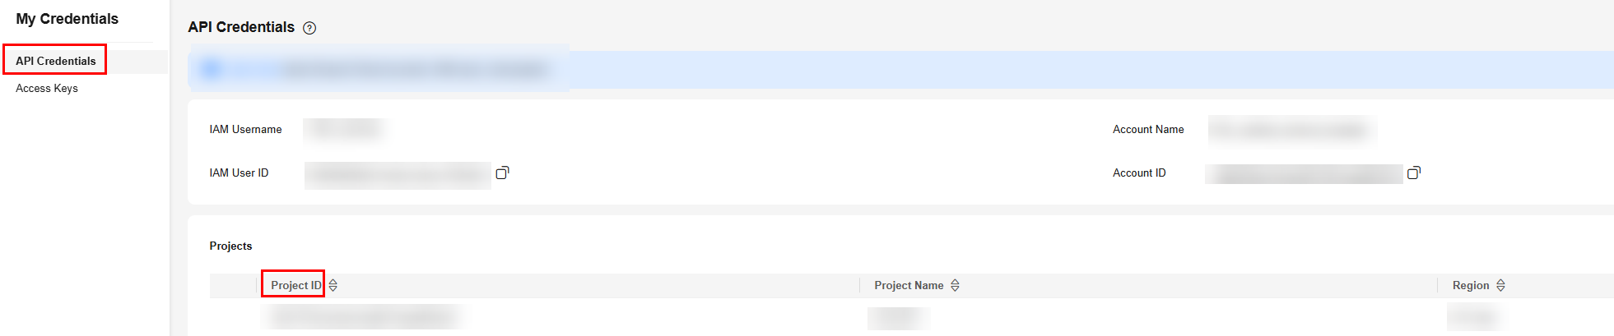
Task: Sort projects by Project Name arrows
Action: tap(955, 285)
